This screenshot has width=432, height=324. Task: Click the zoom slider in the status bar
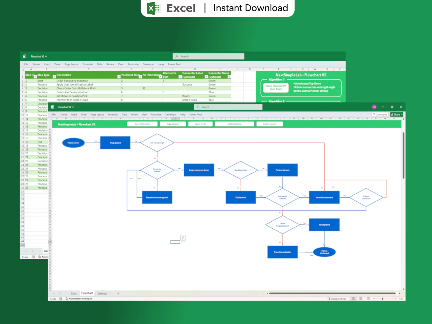[x=383, y=299]
